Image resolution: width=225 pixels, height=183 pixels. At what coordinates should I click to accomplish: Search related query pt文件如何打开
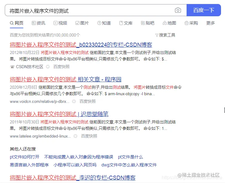pyautogui.click(x=25, y=157)
